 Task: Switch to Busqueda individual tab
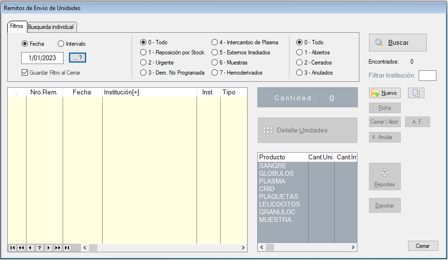(51, 27)
